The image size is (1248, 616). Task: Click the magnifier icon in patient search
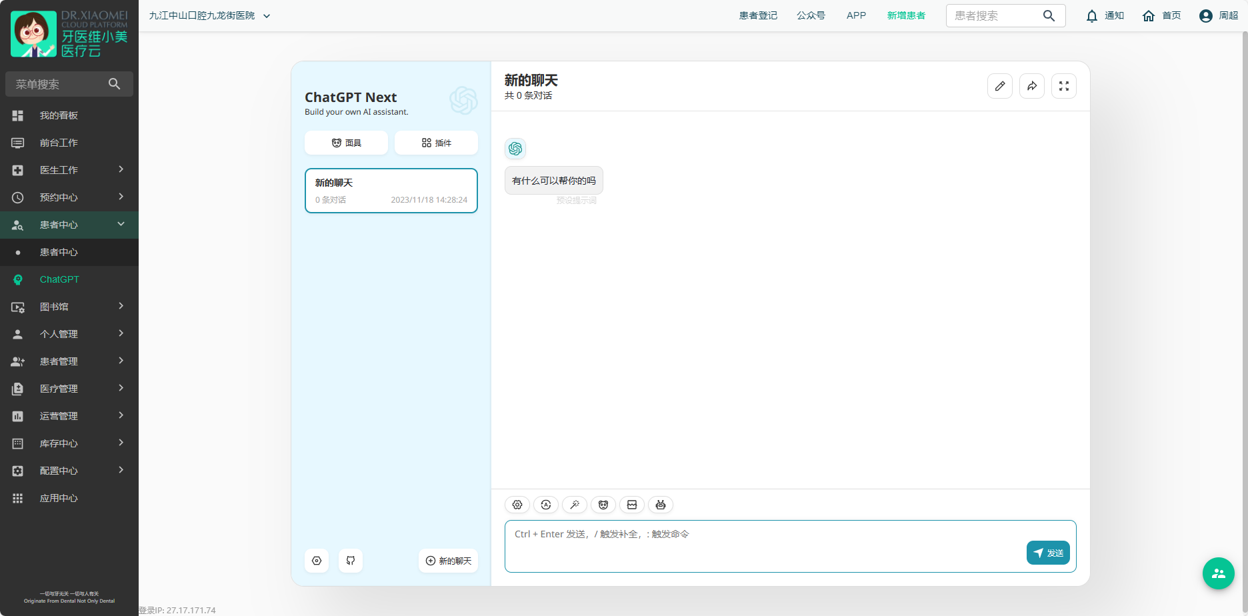[1049, 16]
